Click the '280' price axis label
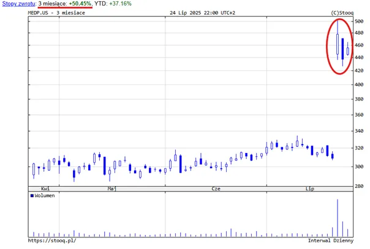This screenshot has width=370, height=249. coord(359,186)
